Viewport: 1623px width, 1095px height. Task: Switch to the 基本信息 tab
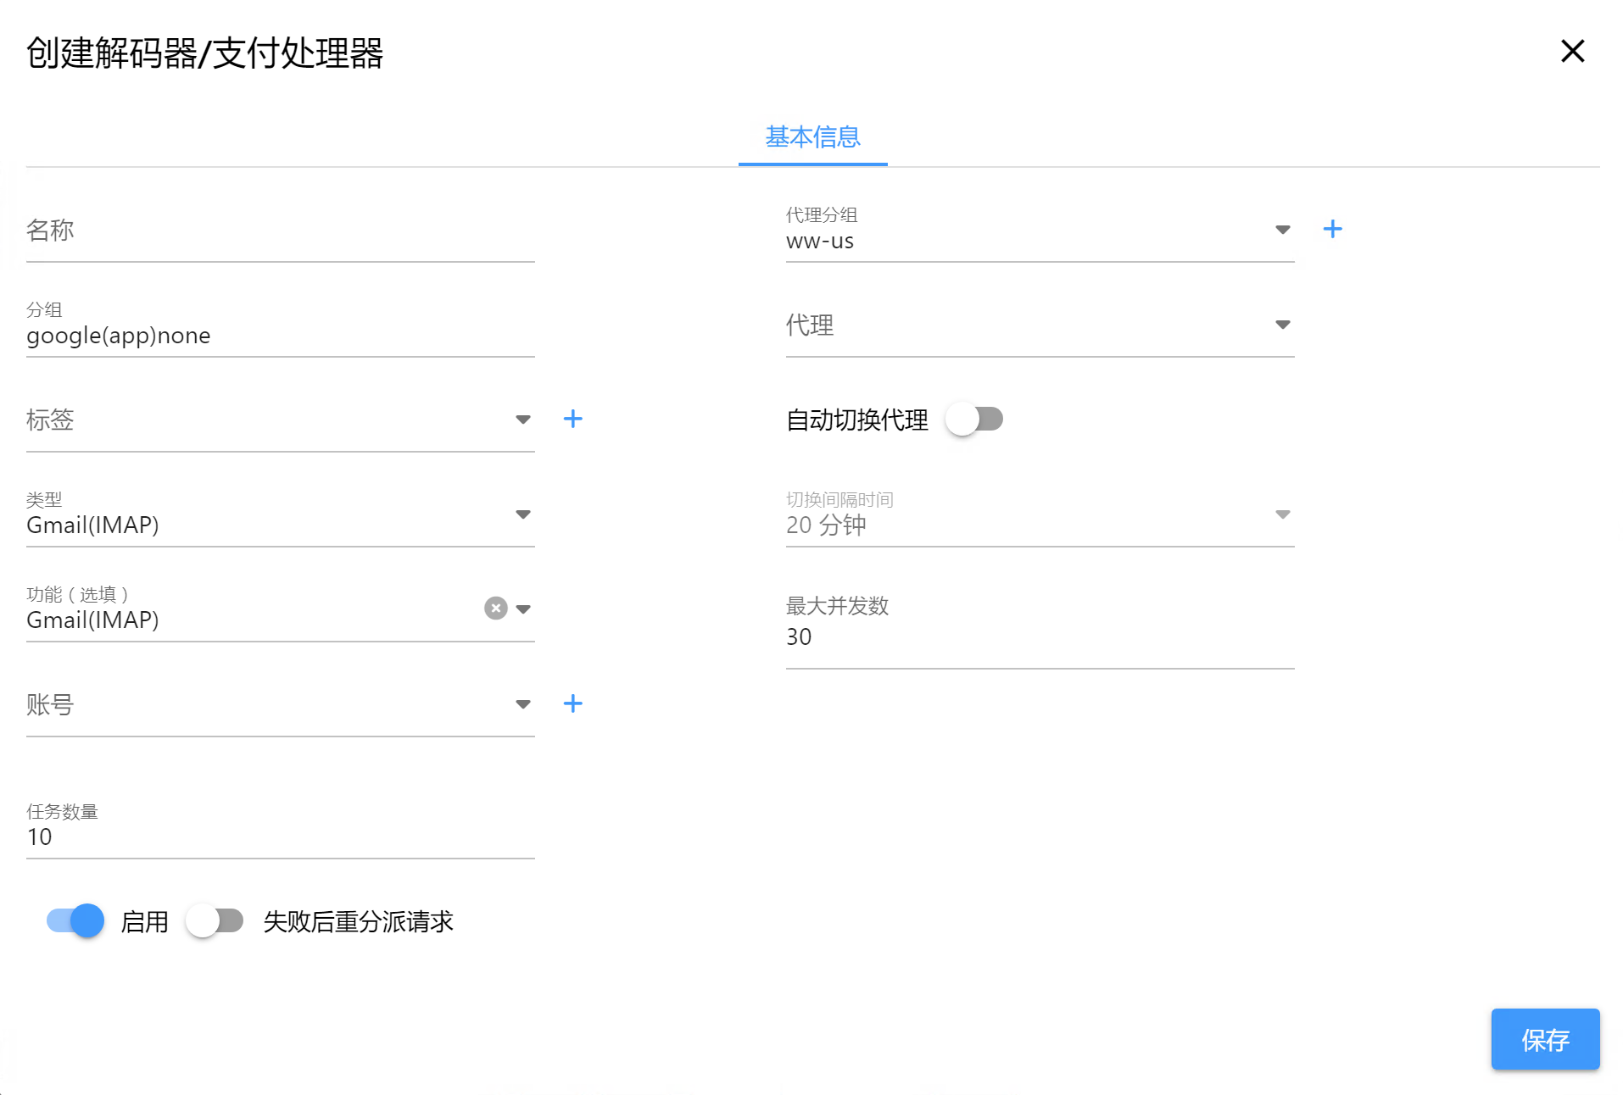click(x=812, y=137)
